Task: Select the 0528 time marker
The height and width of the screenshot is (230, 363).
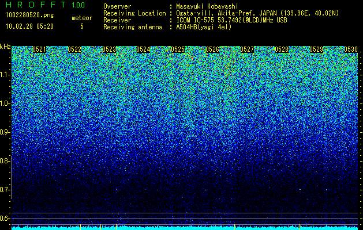Action: pyautogui.click(x=282, y=49)
